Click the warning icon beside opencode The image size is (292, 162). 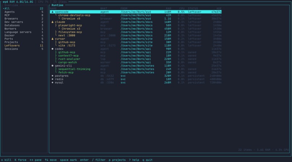(x=53, y=12)
